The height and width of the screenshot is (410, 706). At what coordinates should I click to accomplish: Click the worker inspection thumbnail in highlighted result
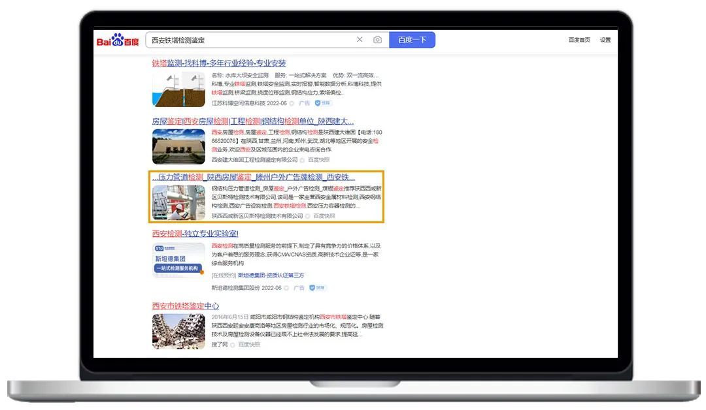pyautogui.click(x=178, y=202)
